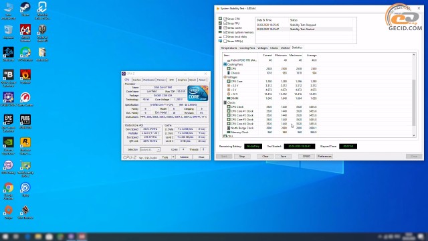This screenshot has width=428, height=241.
Task: Enable the Stress local disks checkbox
Action: [225, 37]
